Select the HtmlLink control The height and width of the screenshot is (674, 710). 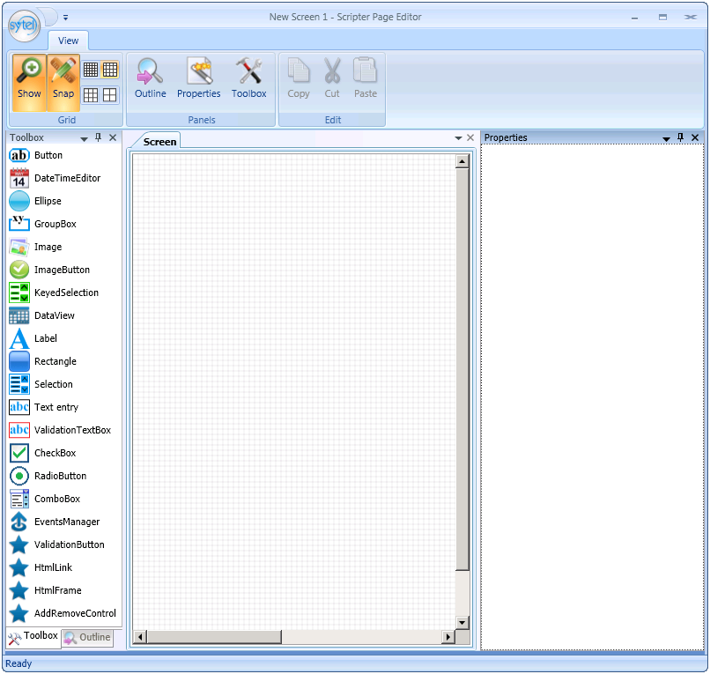[x=63, y=567]
